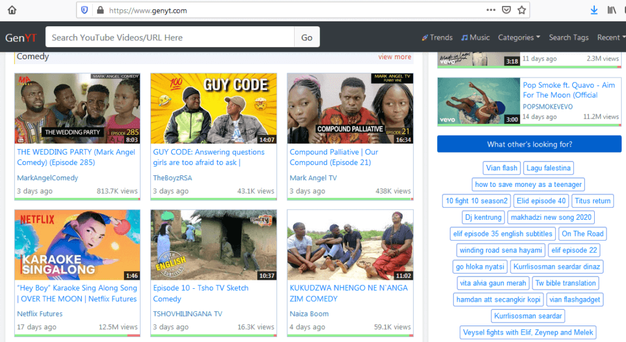Select the elif episode 22 tag
Viewport: 626px width, 342px height.
[574, 250]
